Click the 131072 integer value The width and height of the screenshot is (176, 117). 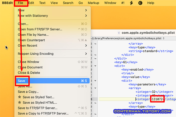pyautogui.click(x=157, y=99)
